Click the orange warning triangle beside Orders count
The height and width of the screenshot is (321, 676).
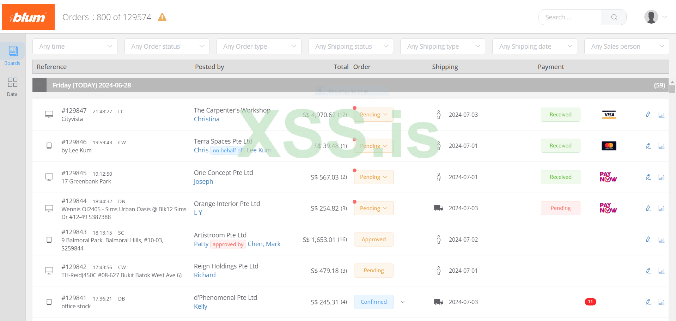tap(162, 17)
